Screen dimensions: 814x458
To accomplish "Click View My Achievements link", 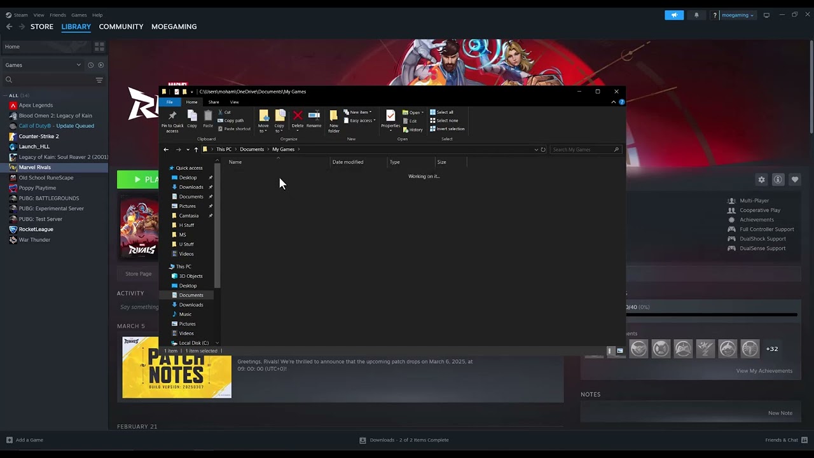I will tap(764, 371).
